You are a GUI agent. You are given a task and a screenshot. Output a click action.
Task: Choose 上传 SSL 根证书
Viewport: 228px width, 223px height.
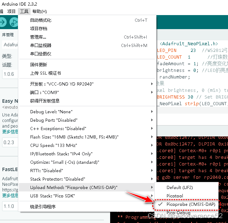coord(88,73)
